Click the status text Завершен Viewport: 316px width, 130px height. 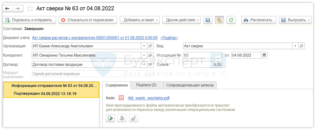34,29
